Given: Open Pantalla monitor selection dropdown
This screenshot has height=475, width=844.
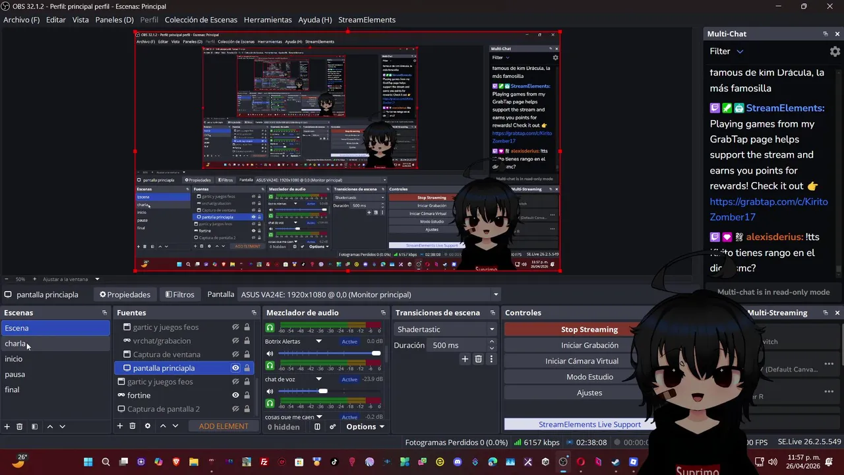Looking at the screenshot, I should 370,295.
